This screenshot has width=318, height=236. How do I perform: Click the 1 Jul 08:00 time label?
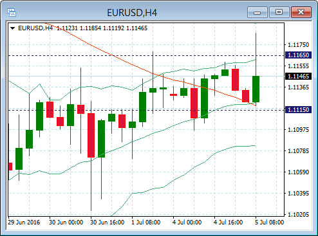pos(146,222)
